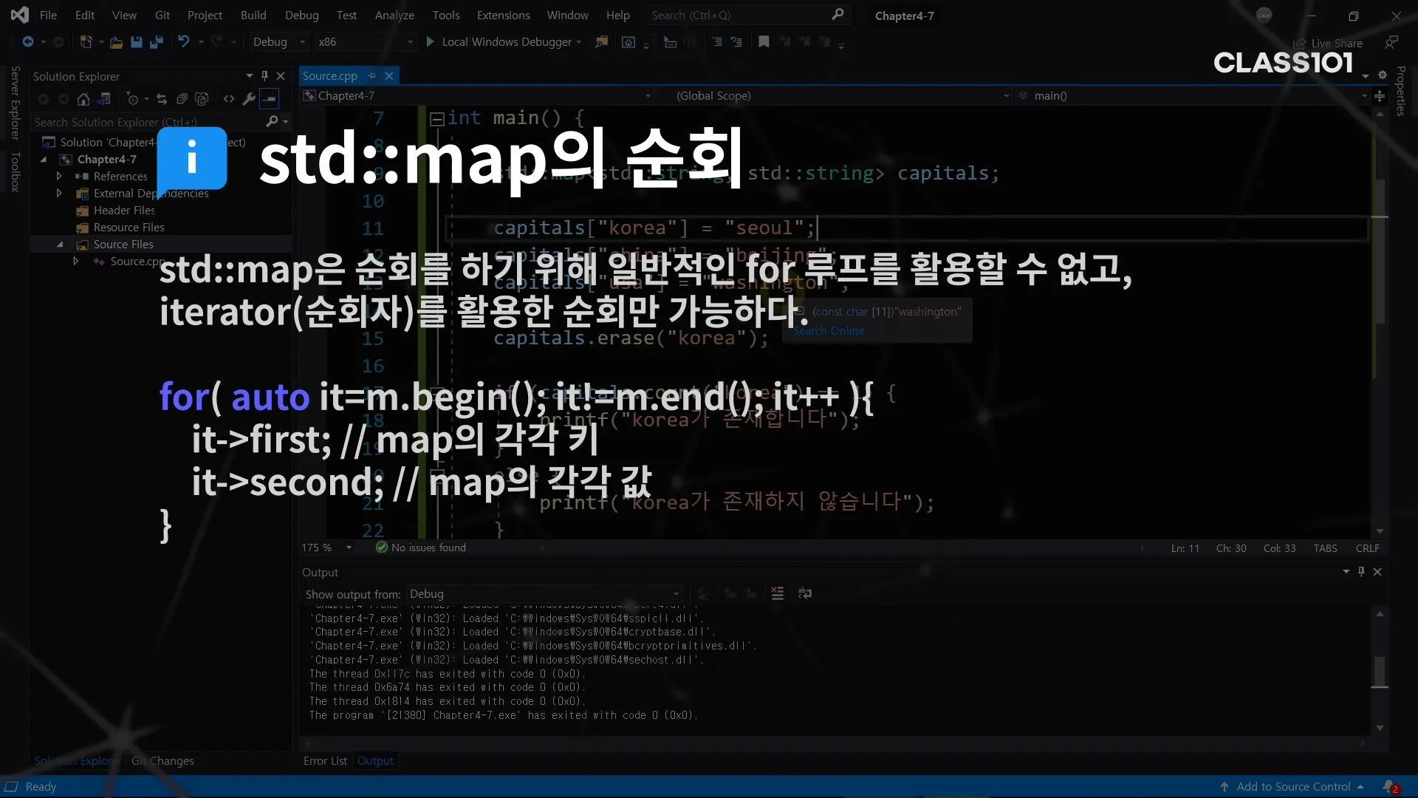The width and height of the screenshot is (1418, 798).
Task: Expand the References tree node
Action: pos(59,177)
